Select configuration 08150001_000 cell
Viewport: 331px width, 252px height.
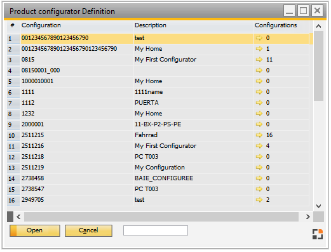(x=77, y=70)
